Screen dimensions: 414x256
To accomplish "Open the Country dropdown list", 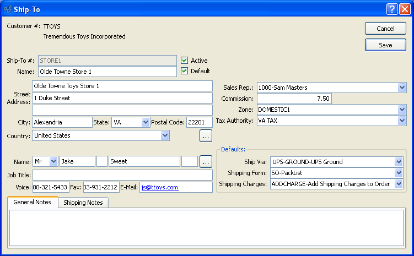I will [x=164, y=135].
